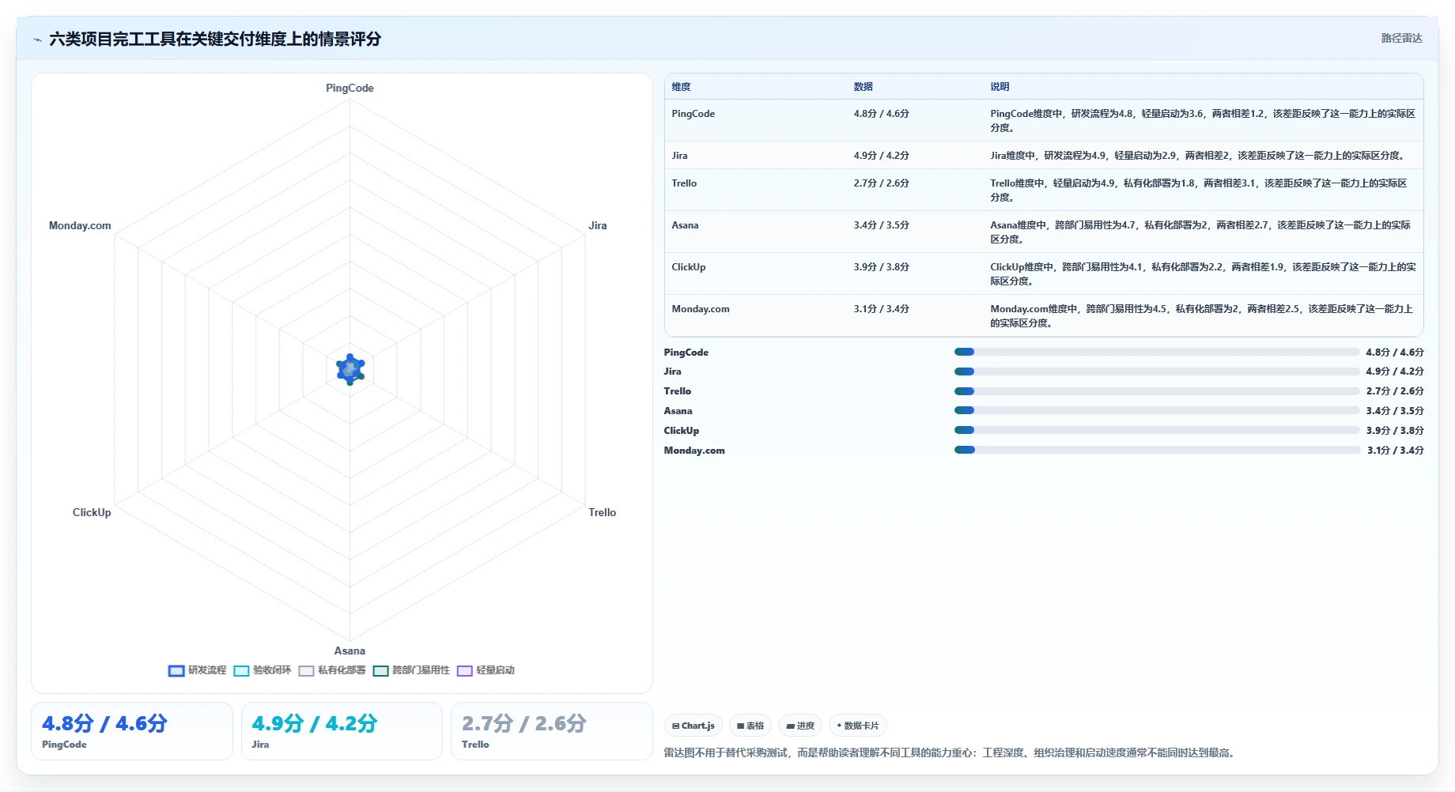Select the 数据 column header
The height and width of the screenshot is (792, 1455).
pyautogui.click(x=863, y=87)
